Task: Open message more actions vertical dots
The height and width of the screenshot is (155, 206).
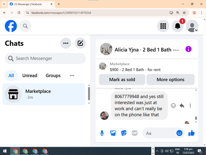Action: click(x=190, y=105)
